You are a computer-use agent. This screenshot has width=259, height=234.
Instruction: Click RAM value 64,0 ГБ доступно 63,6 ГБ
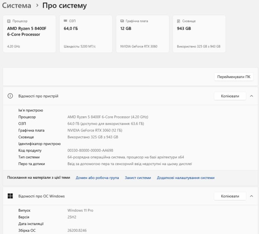click(x=106, y=124)
